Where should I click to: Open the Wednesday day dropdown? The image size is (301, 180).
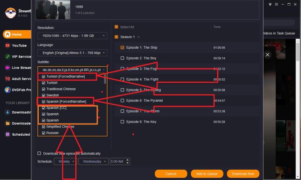(93, 161)
